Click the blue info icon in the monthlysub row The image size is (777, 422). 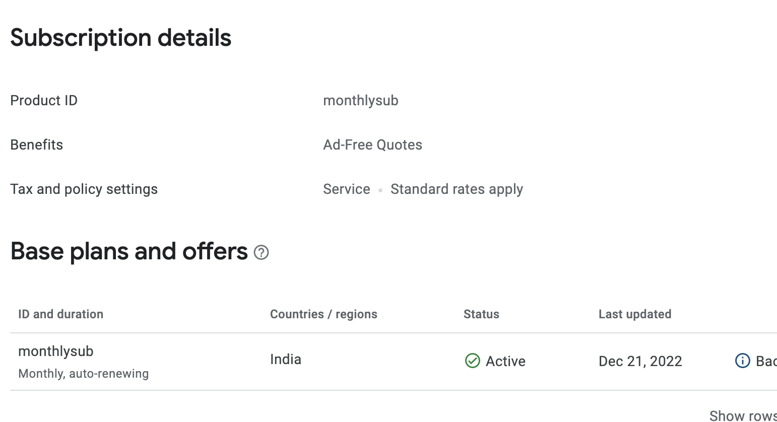tap(742, 361)
